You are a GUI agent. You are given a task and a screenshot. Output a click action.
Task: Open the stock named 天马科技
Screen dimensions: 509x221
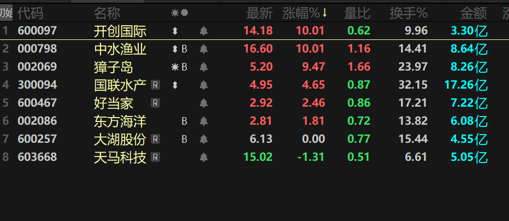(x=120, y=158)
